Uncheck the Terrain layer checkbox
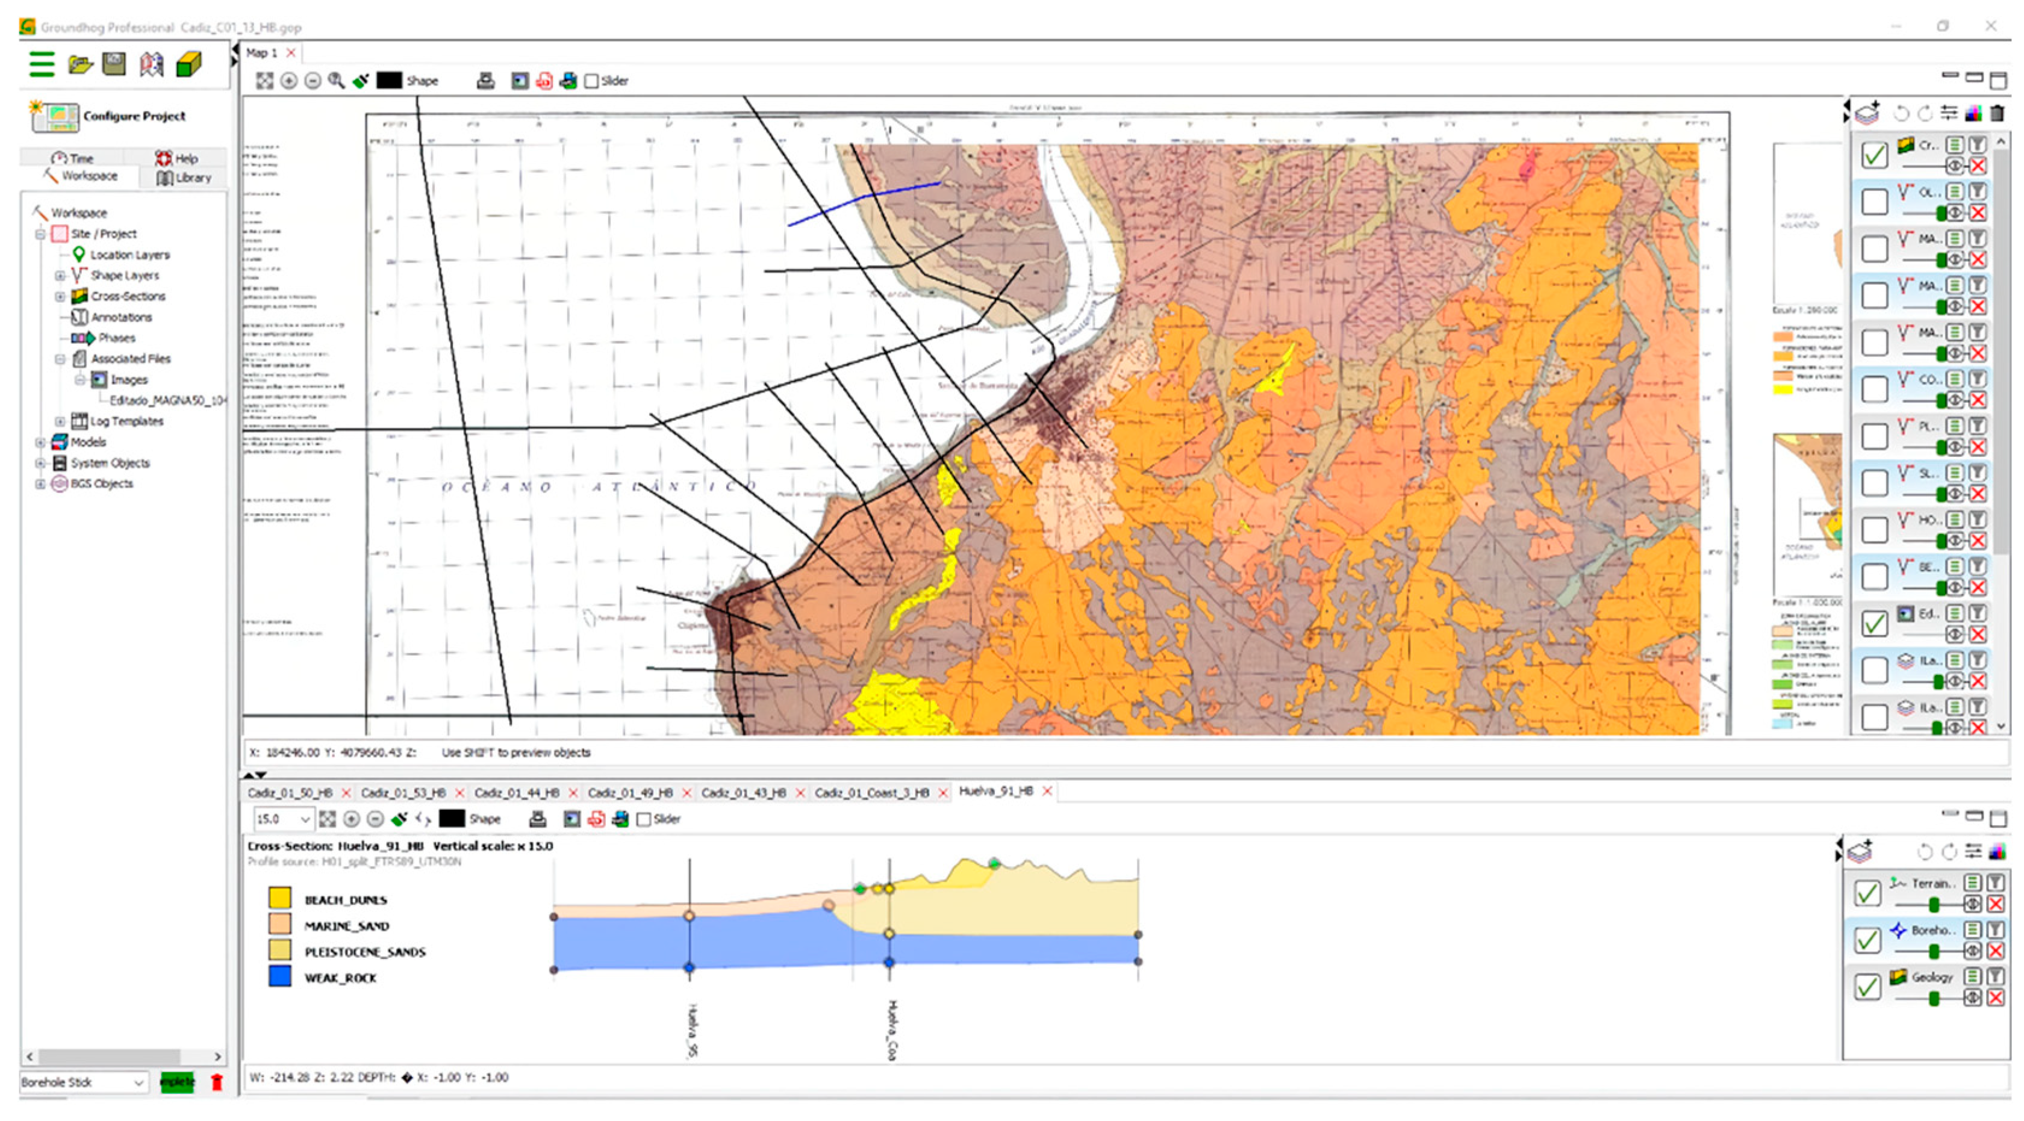Image resolution: width=2024 pixels, height=1121 pixels. click(1867, 893)
